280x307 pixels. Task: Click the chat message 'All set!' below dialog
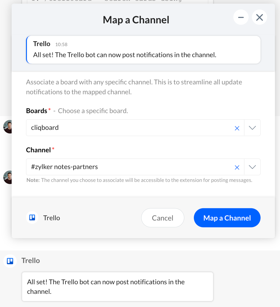point(118,287)
